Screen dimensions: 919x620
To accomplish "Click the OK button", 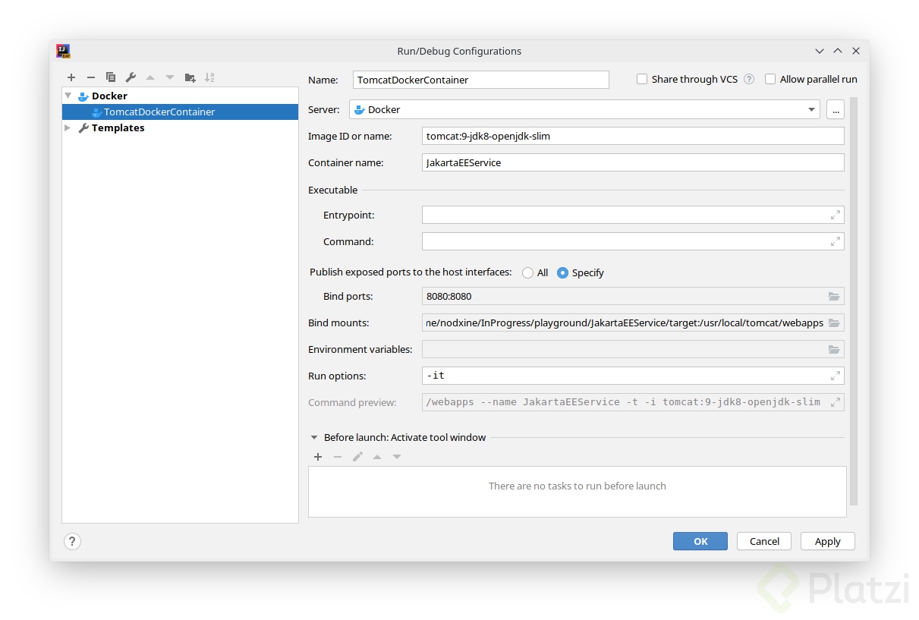I will (x=700, y=541).
